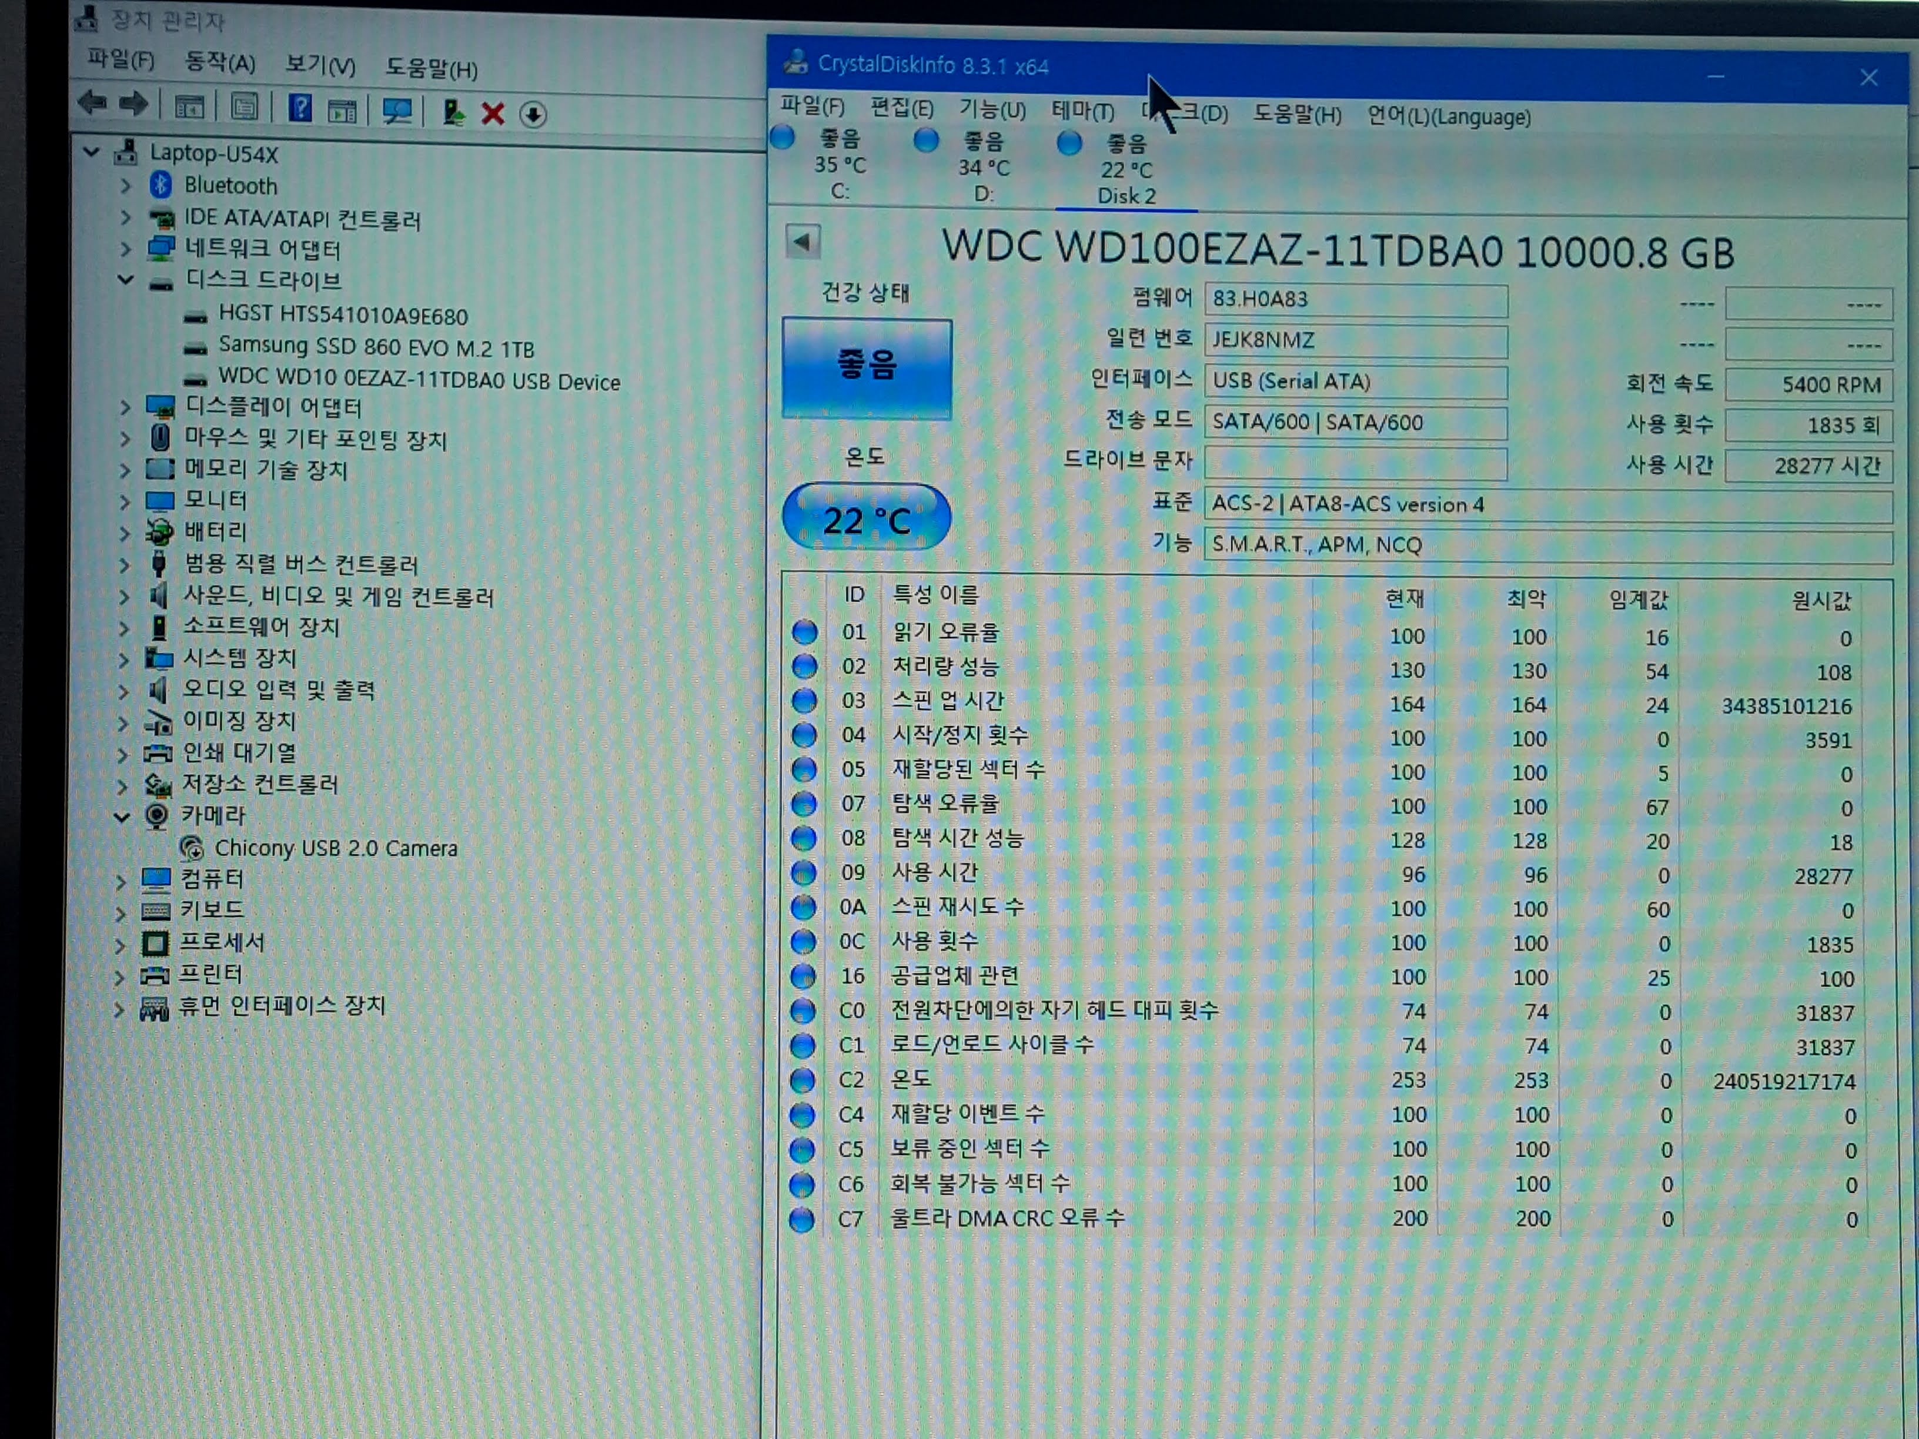
Task: Select WDC WD10 0EZAZ-11TDBA0 USB Device
Action: click(419, 380)
